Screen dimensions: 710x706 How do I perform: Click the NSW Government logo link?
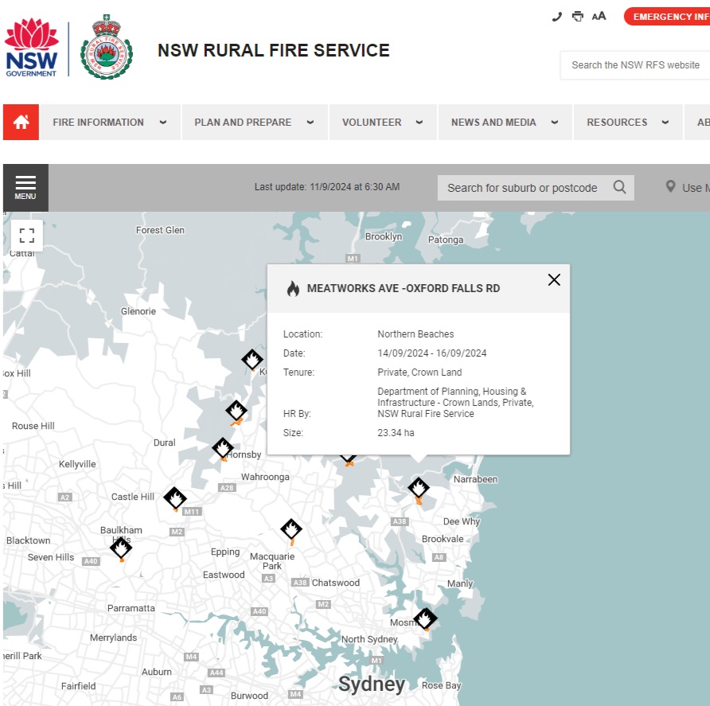(x=32, y=49)
